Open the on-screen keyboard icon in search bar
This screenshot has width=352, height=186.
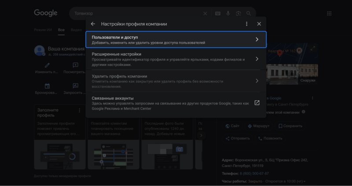[217, 14]
